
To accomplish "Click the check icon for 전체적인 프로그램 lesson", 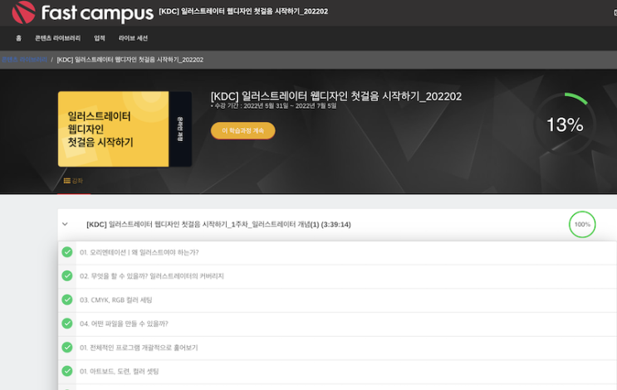I will (x=67, y=347).
